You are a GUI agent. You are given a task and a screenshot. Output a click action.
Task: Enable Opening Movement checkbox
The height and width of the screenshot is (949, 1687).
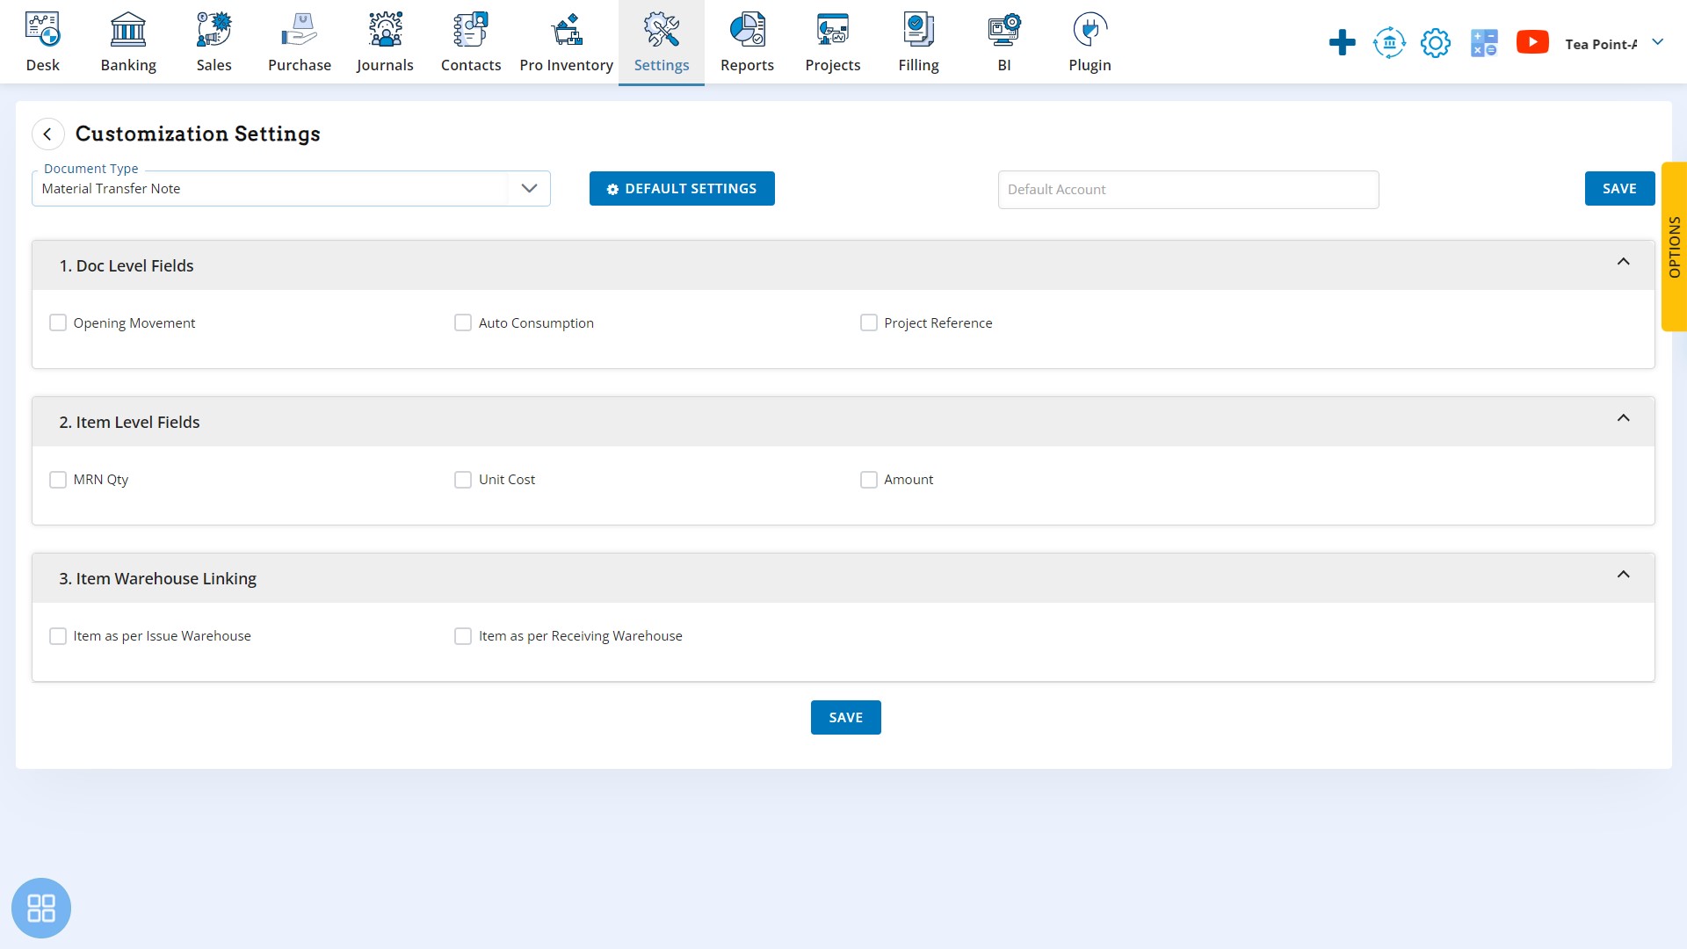[x=58, y=322]
